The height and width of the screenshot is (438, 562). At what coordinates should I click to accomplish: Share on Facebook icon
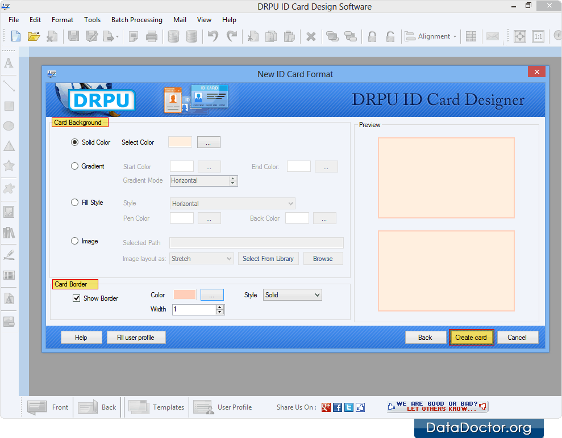click(338, 407)
